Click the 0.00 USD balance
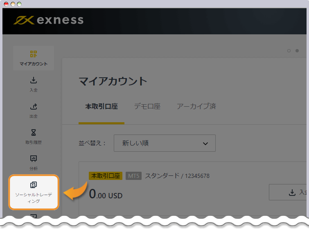The width and height of the screenshot is (309, 229). pyautogui.click(x=106, y=194)
